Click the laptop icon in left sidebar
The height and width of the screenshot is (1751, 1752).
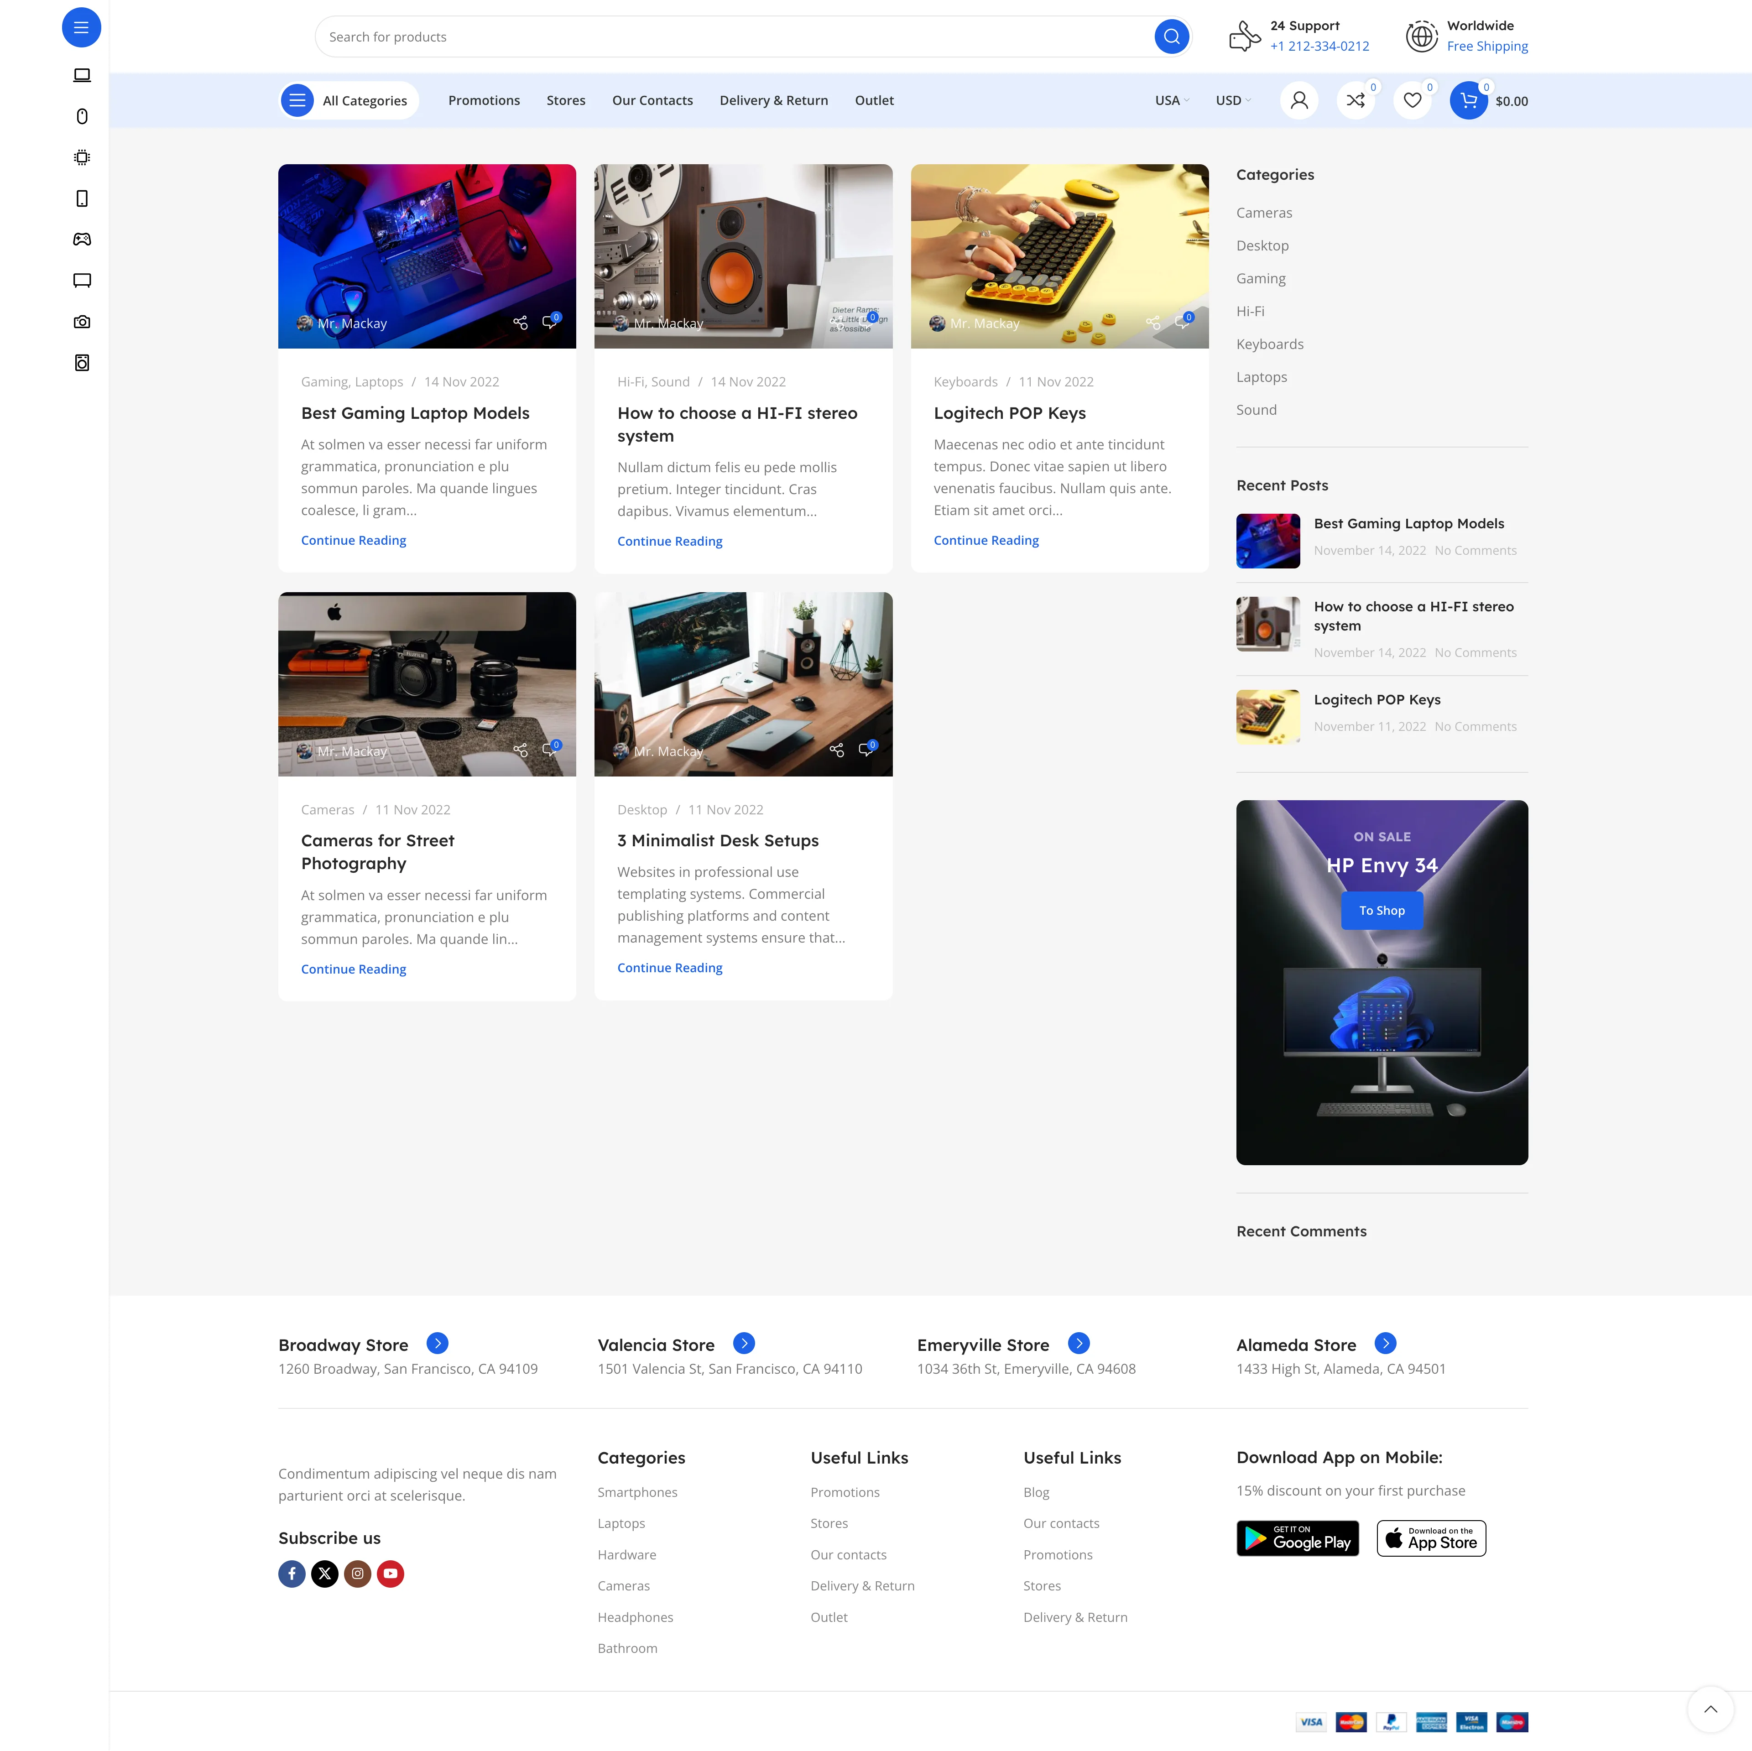tap(82, 75)
